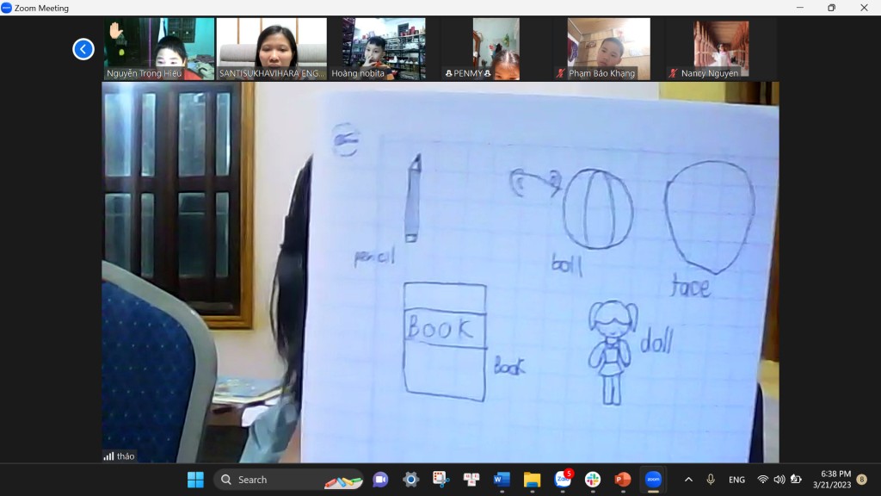This screenshot has width=881, height=496.
Task: Open PowerPoint from the taskbar
Action: tap(623, 480)
